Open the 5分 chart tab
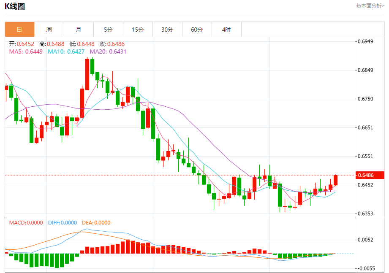Image resolution: width=389 pixels, height=273 pixels. [108, 30]
